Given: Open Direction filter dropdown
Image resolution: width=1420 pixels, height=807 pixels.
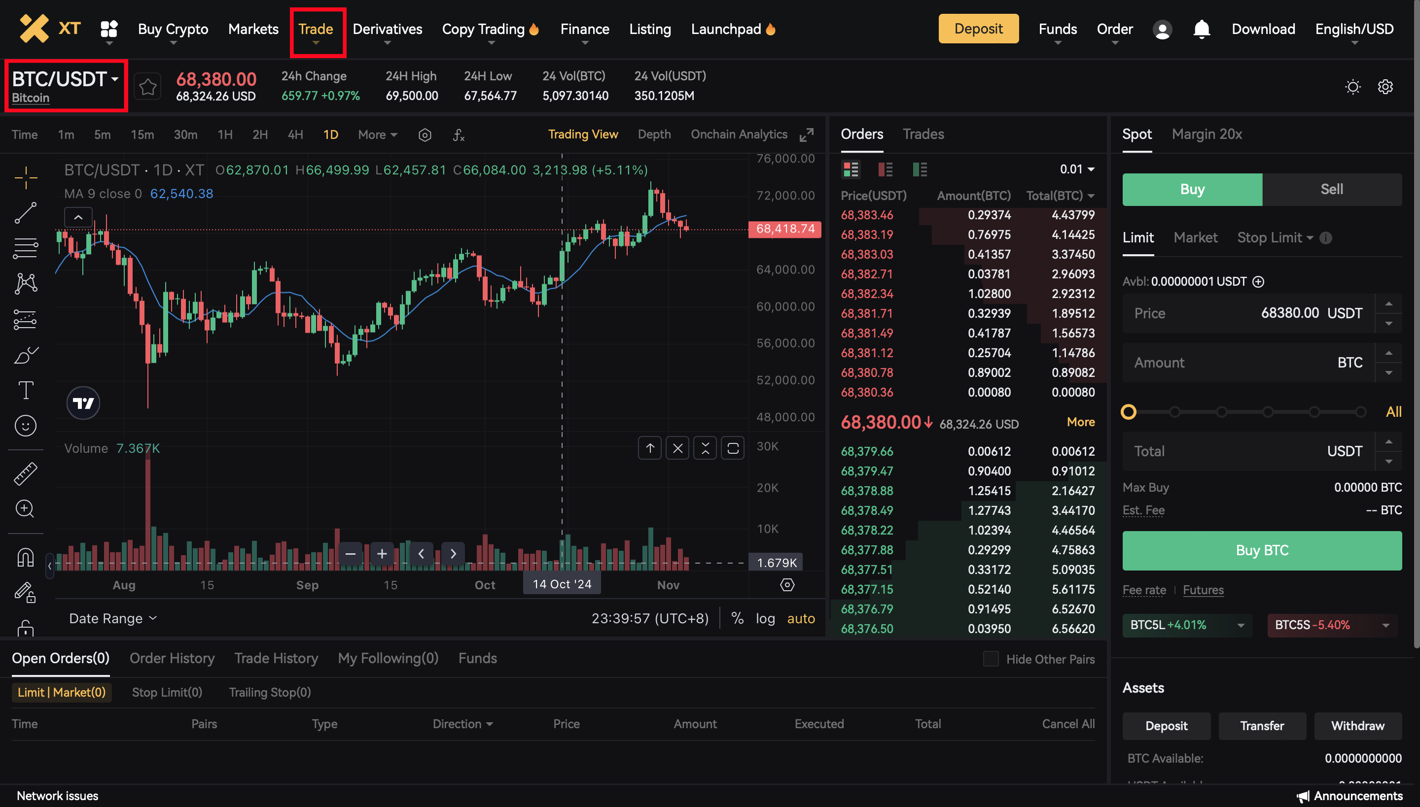Looking at the screenshot, I should pos(462,724).
